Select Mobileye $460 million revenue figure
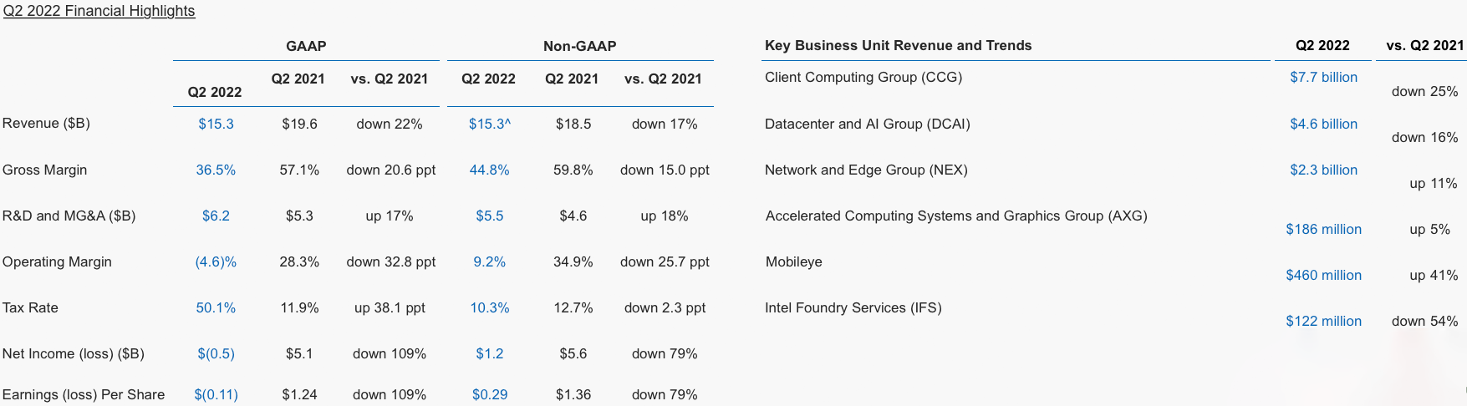 1323,275
